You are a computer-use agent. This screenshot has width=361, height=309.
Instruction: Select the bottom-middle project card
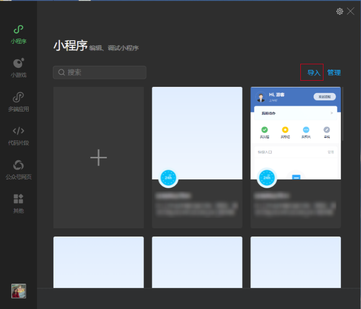click(x=197, y=262)
